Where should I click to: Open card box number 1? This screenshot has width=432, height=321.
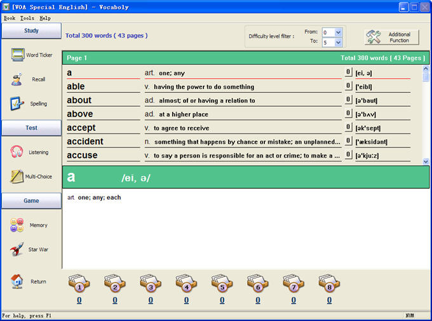coord(79,283)
